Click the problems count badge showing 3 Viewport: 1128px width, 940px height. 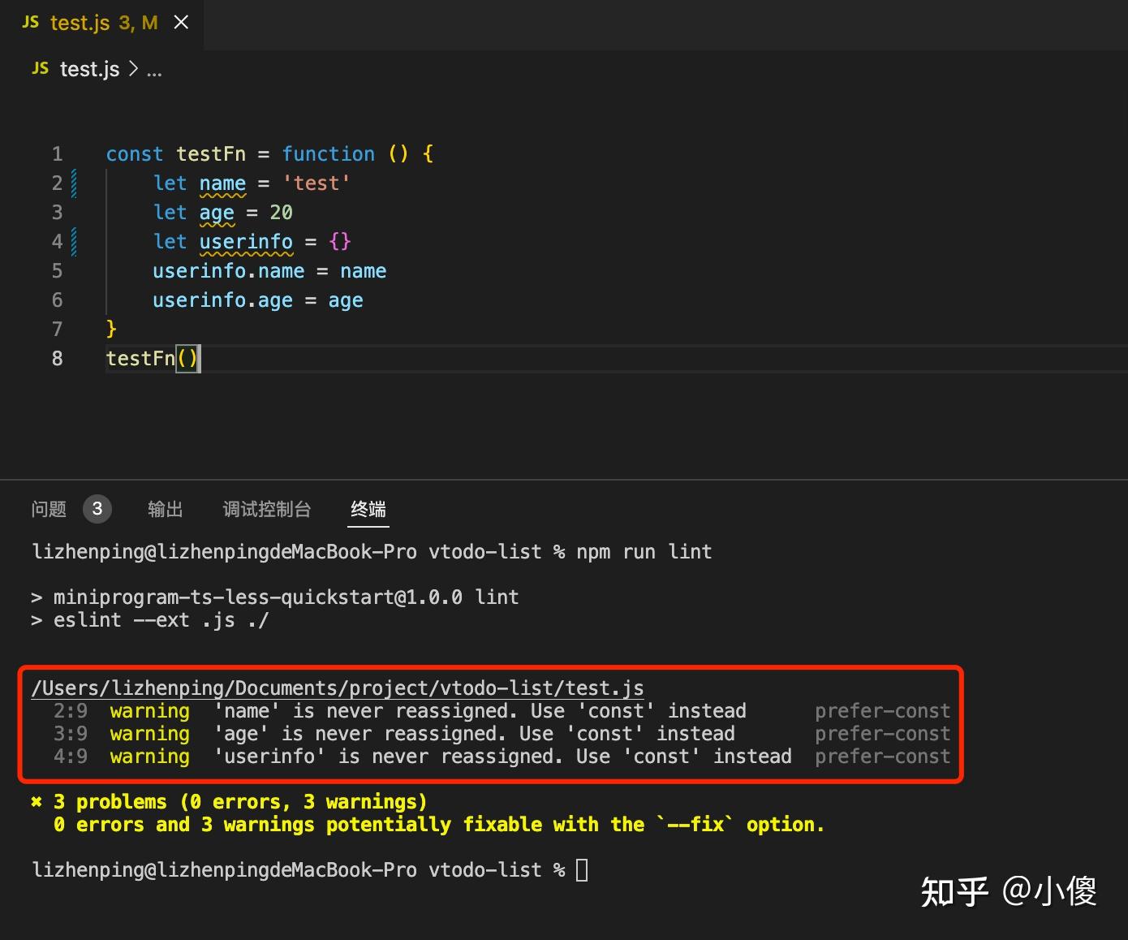[x=97, y=509]
